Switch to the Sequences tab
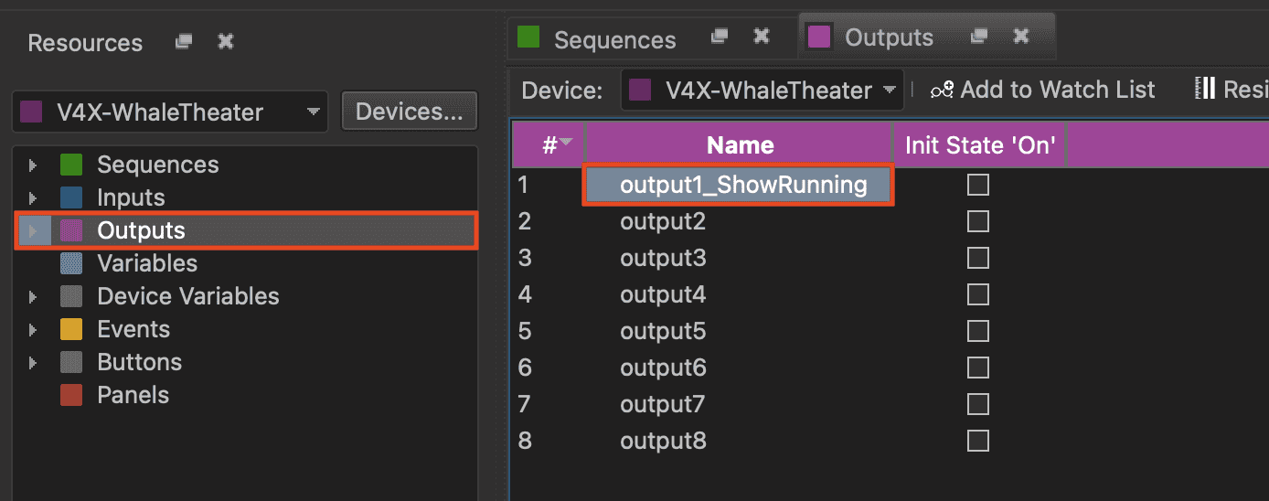The image size is (1269, 501). pos(614,39)
